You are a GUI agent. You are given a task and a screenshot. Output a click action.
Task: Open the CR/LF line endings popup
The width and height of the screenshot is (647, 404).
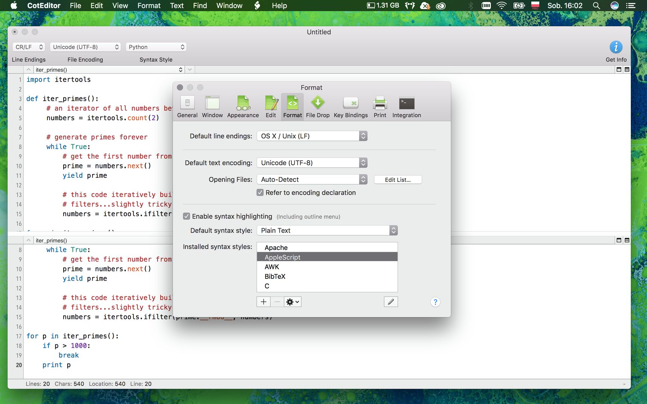(29, 47)
